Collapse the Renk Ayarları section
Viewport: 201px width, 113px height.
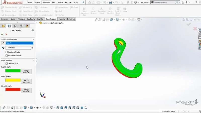(33, 60)
